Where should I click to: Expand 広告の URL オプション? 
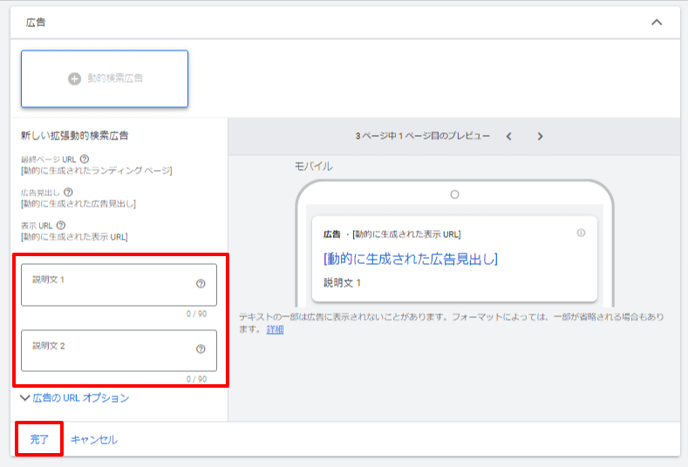pos(74,398)
